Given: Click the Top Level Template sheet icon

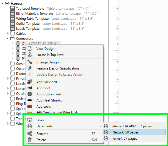Looking at the screenshot, I should point(12,8).
